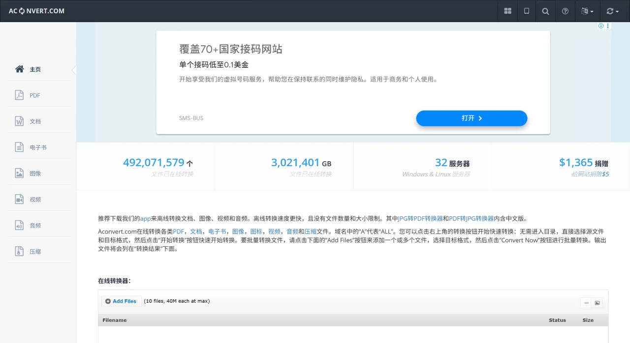The height and width of the screenshot is (343, 630).
Task: Open the help icon in the top bar
Action: [565, 11]
